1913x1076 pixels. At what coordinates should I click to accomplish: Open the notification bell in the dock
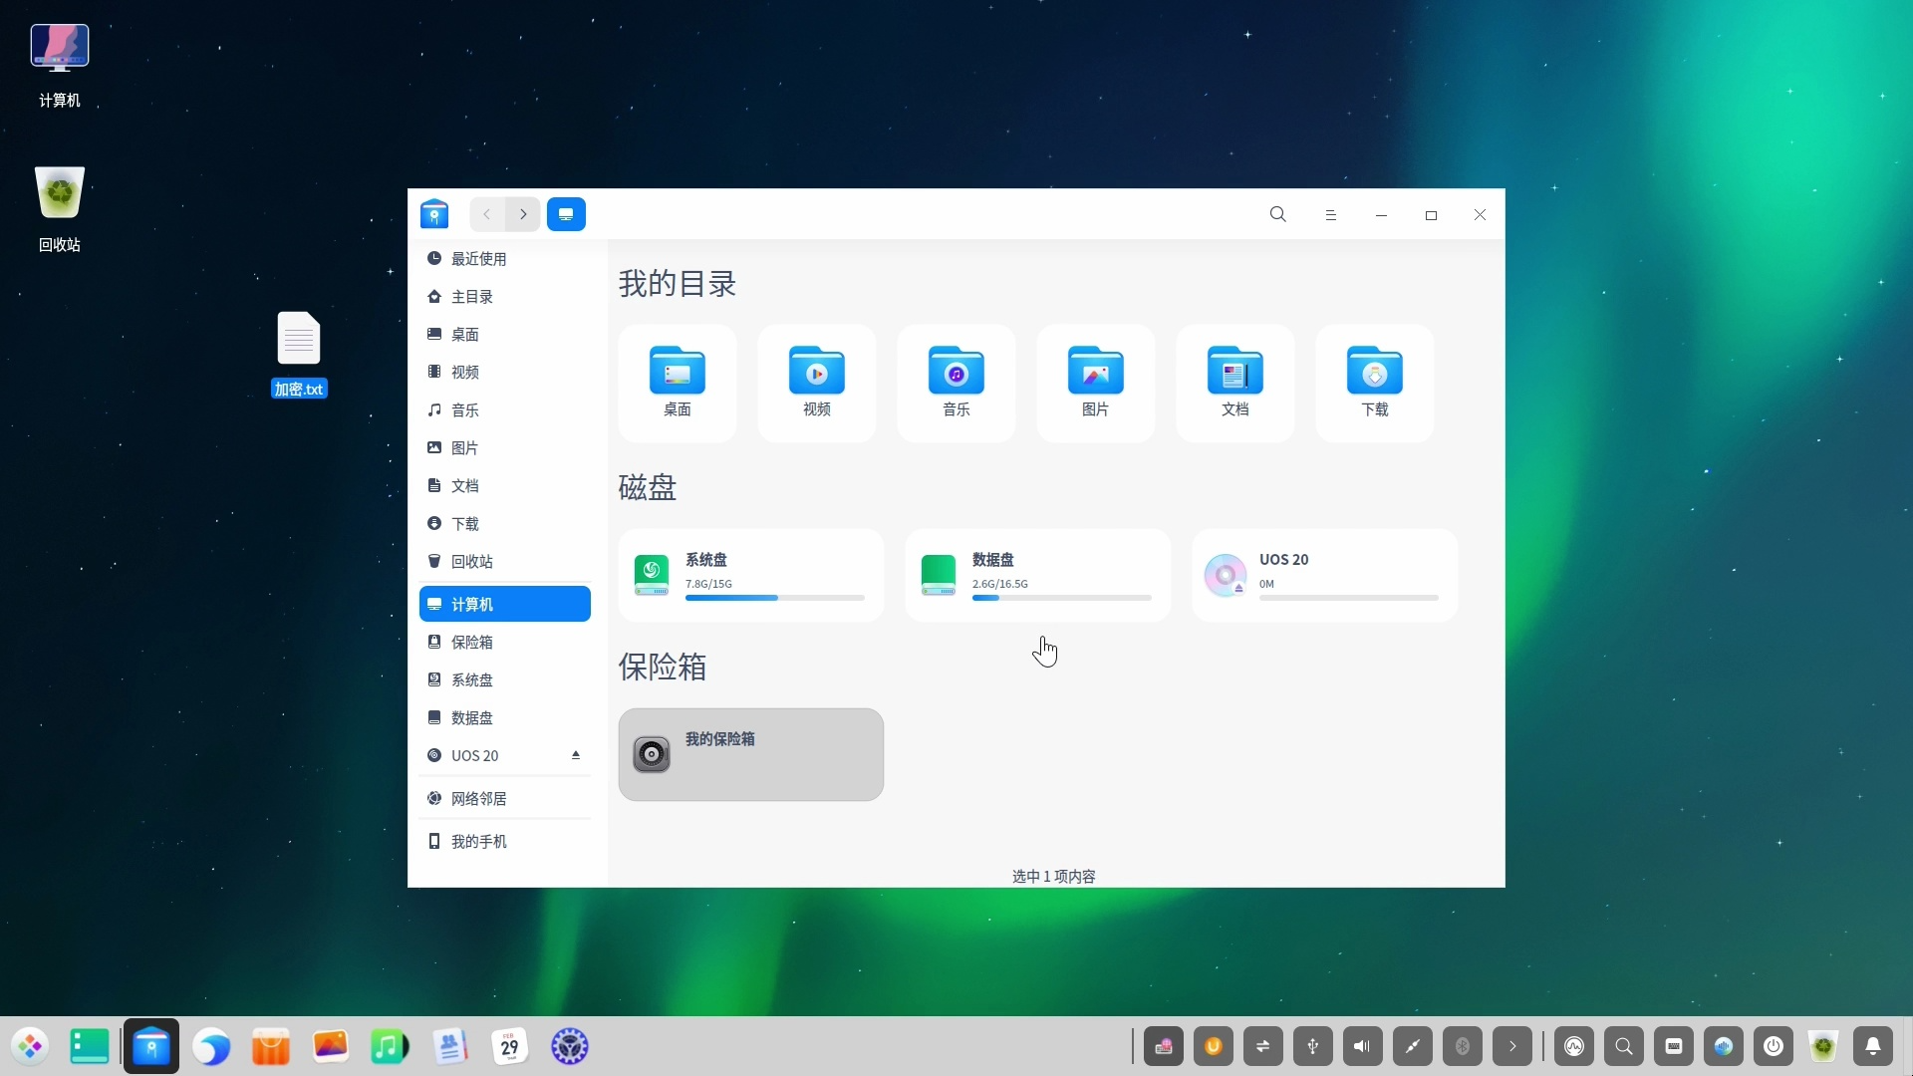pos(1873,1047)
